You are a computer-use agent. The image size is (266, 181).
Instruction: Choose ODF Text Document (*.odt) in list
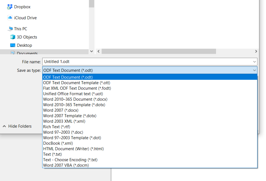(150, 77)
